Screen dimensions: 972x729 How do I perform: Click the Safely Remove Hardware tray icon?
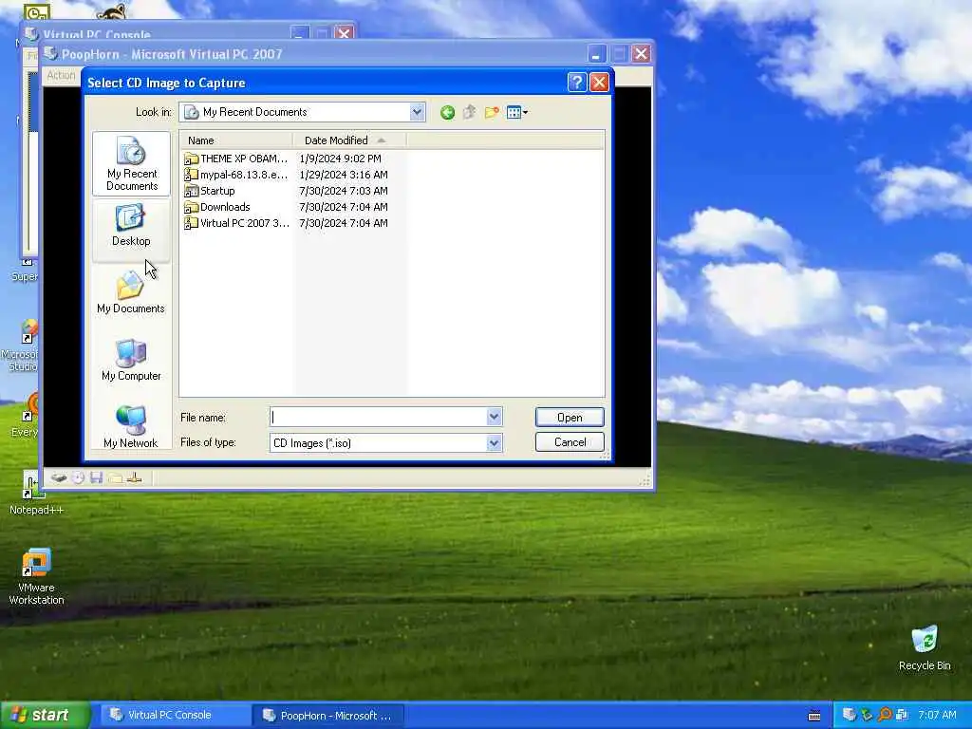coord(868,715)
